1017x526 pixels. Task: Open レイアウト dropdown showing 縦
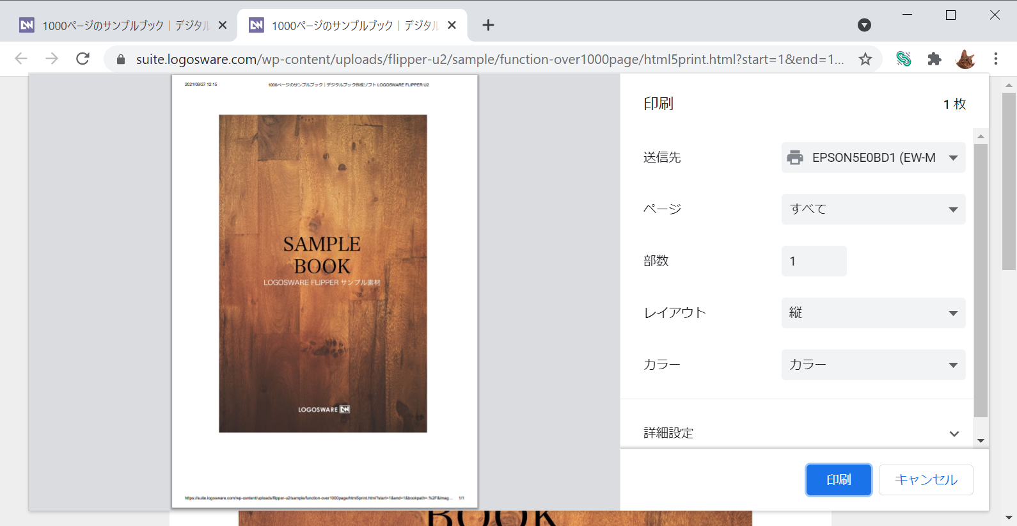(874, 313)
